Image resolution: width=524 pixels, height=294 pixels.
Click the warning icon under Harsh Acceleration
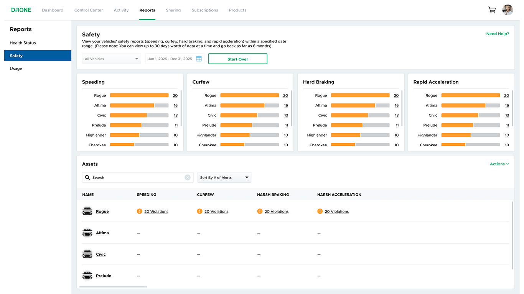[x=320, y=211]
